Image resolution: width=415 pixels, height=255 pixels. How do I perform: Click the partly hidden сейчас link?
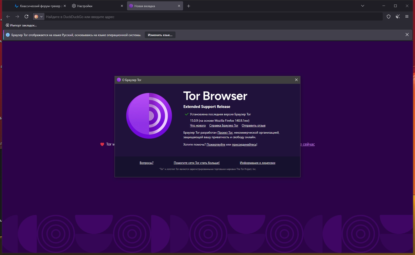tap(308, 144)
